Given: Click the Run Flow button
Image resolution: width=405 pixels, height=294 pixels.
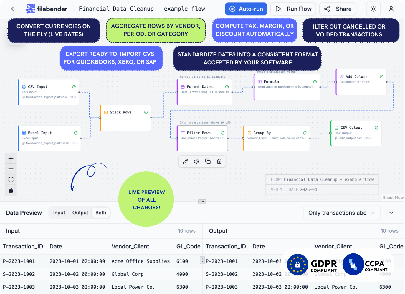Looking at the screenshot, I should pyautogui.click(x=293, y=9).
